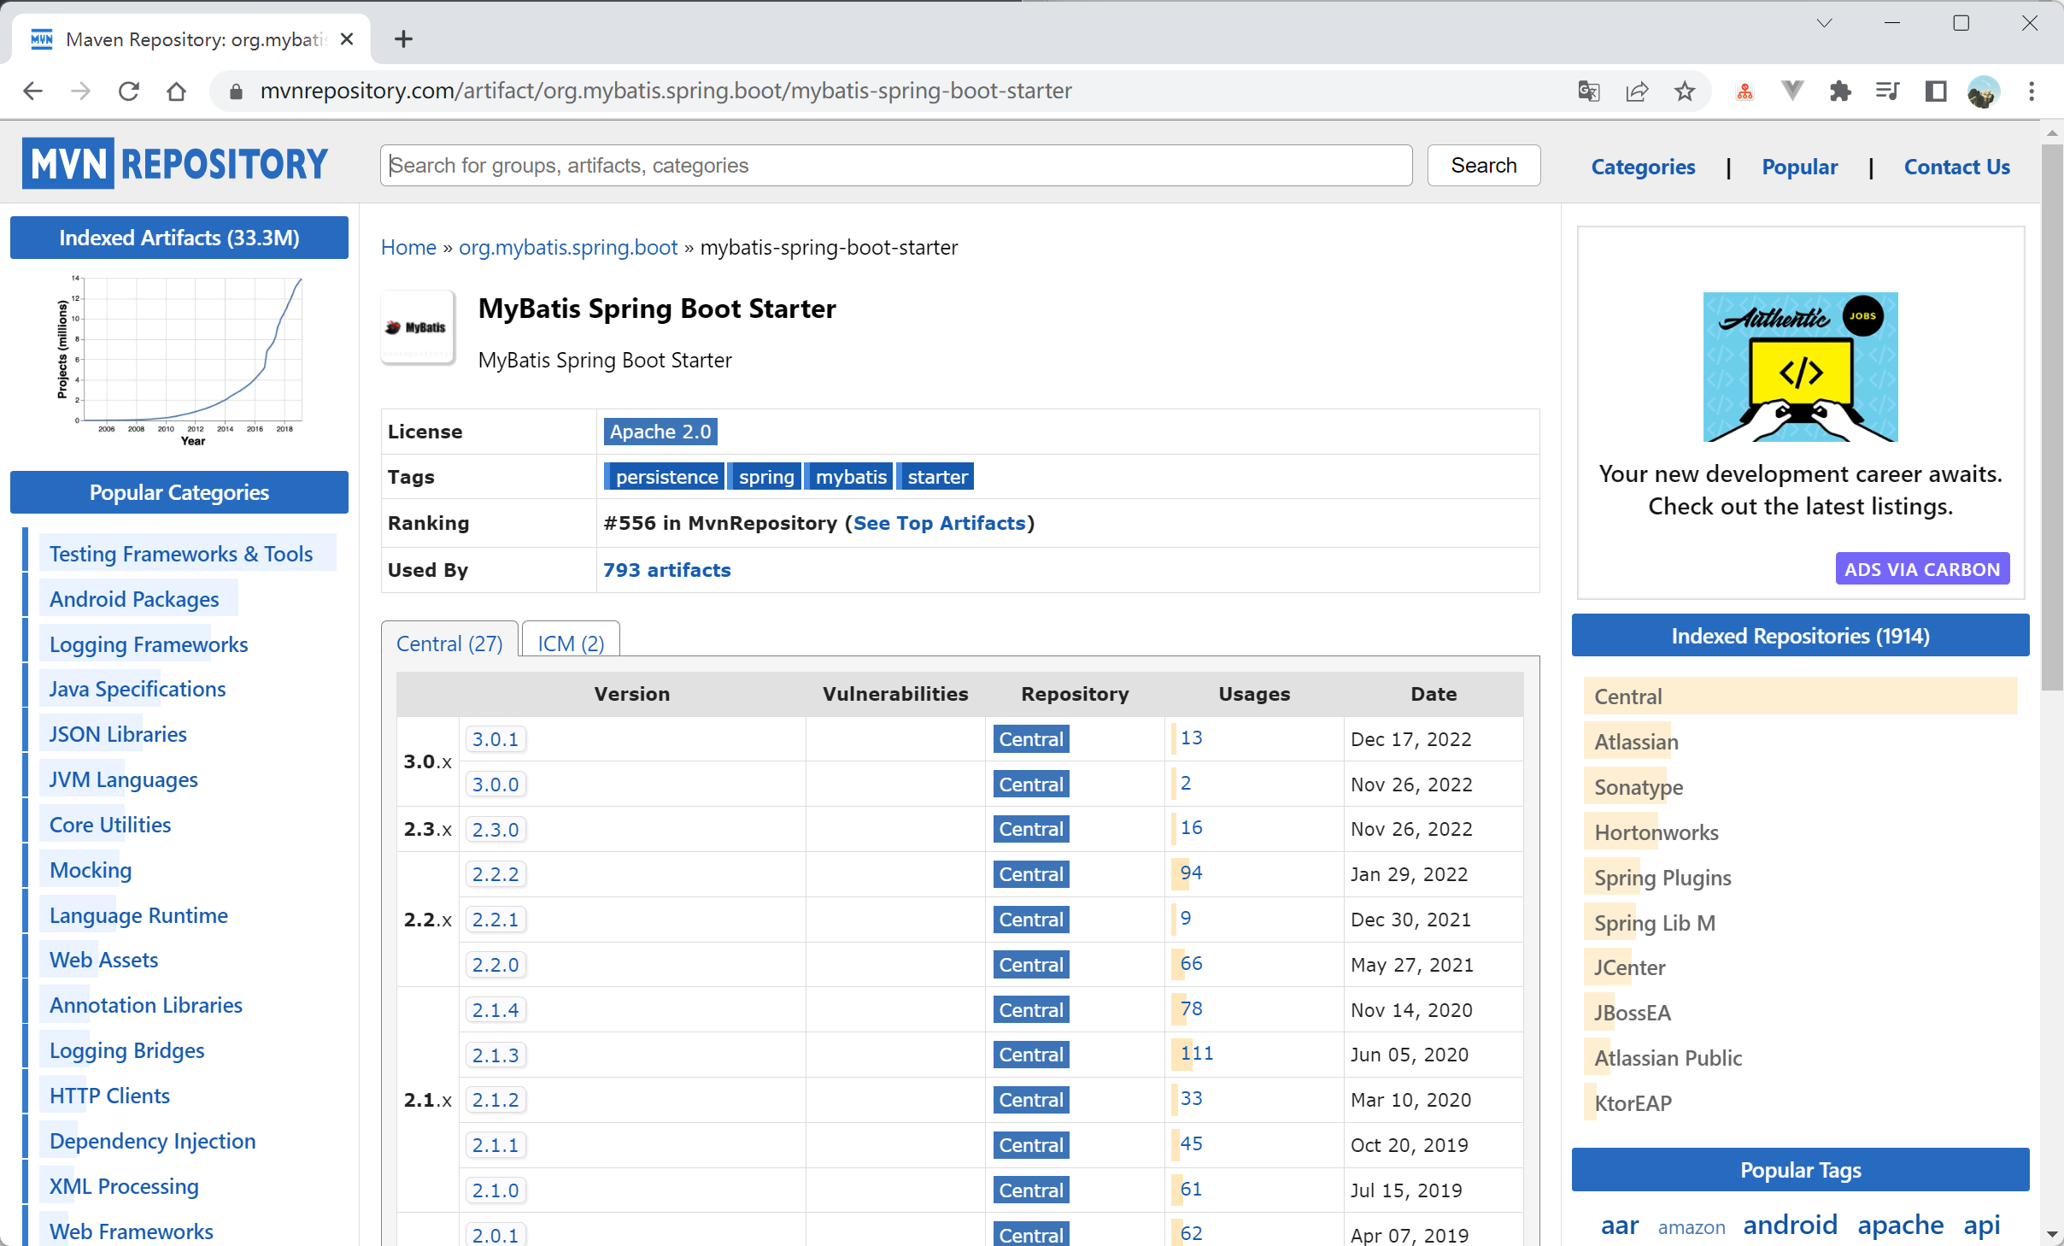Open the Contact Us link
The image size is (2064, 1246).
point(1956,167)
